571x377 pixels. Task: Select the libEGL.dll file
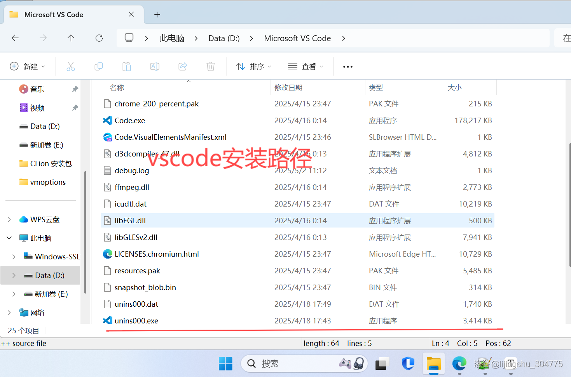click(297, 221)
